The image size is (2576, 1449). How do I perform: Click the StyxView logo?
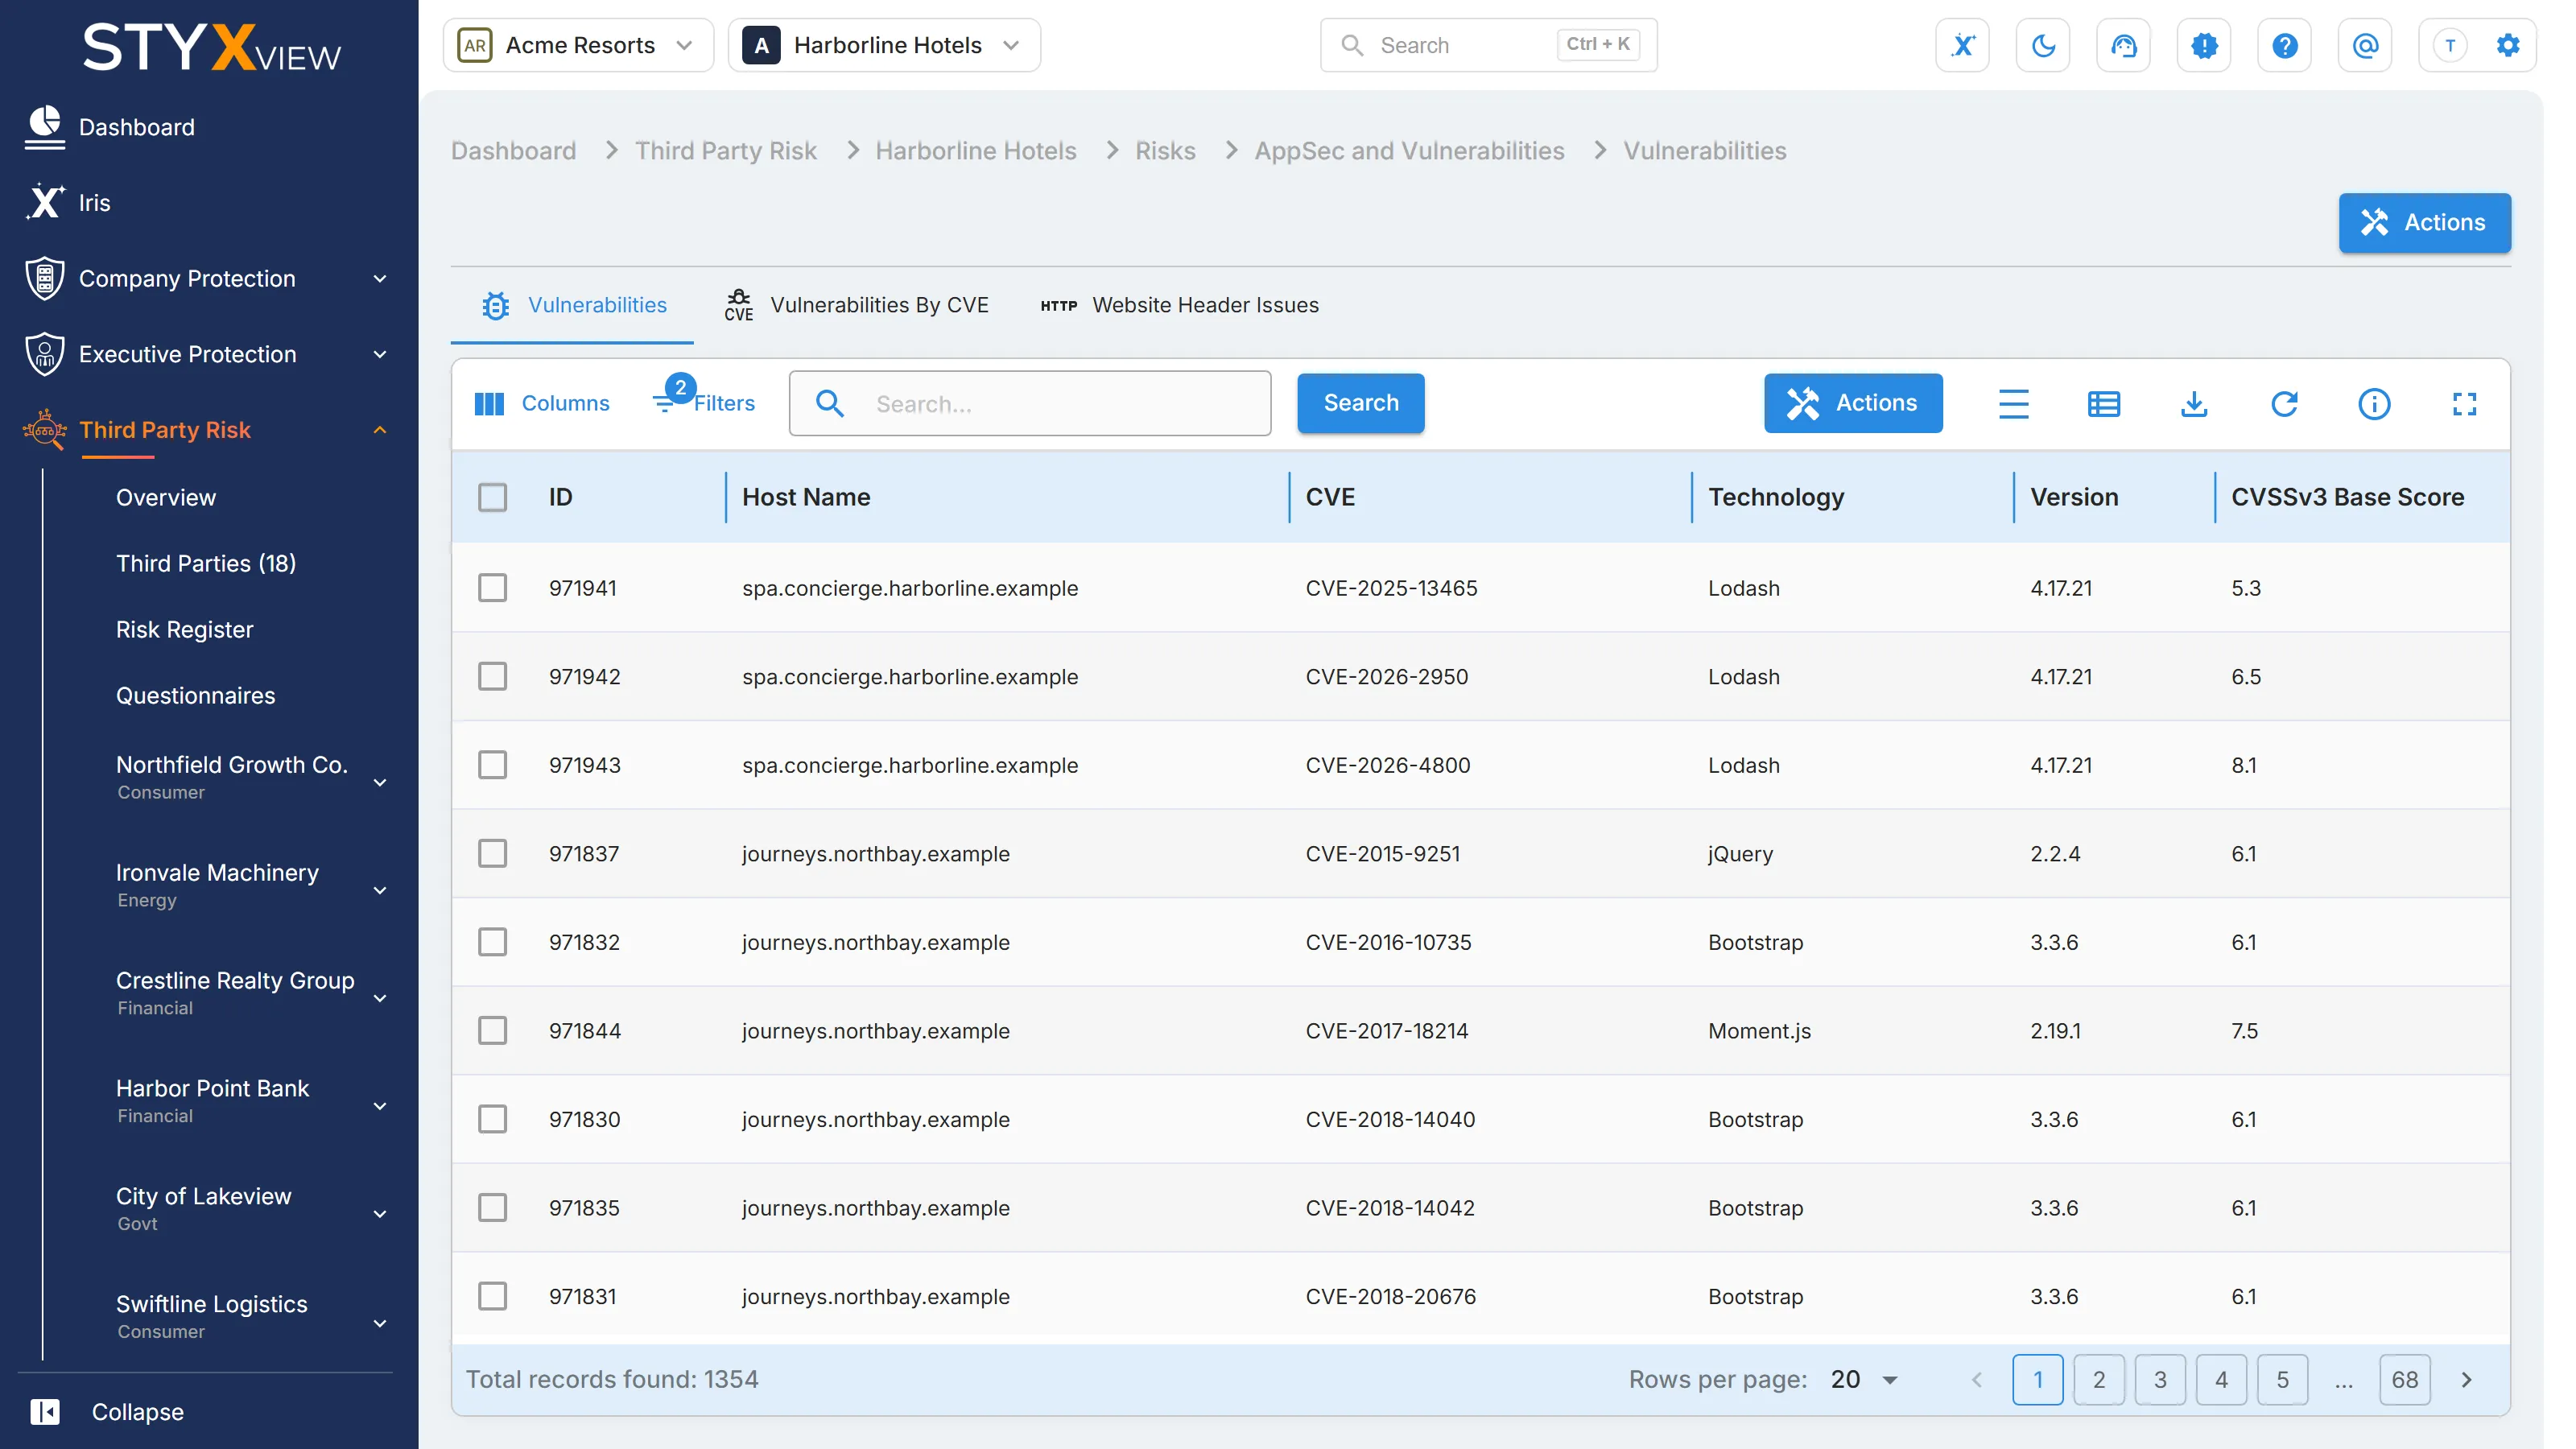(x=211, y=47)
